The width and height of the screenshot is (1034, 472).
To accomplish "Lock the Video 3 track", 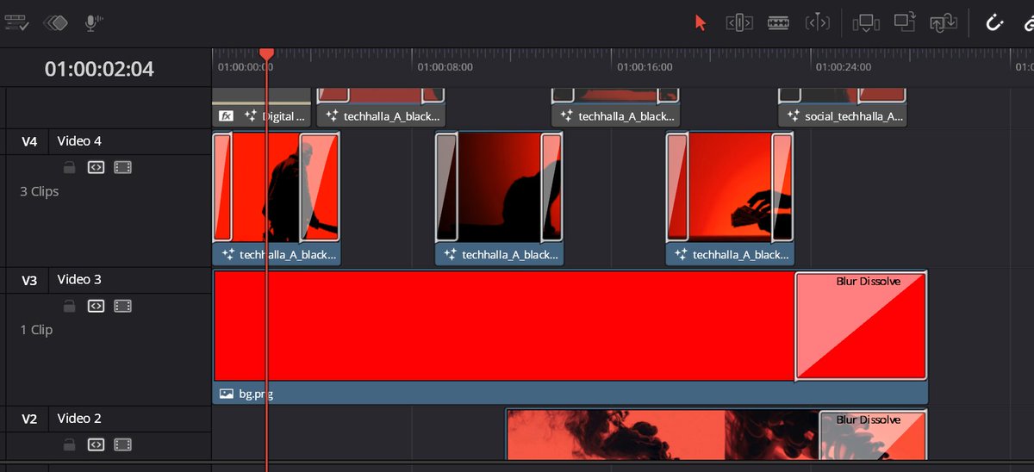I will [x=70, y=306].
